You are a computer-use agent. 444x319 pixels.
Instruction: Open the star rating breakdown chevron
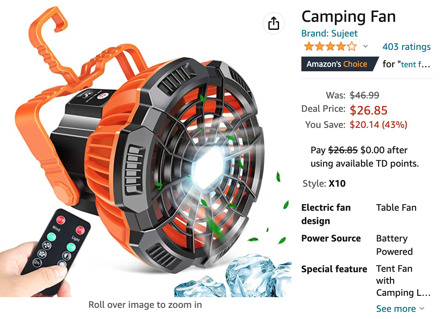pos(366,46)
